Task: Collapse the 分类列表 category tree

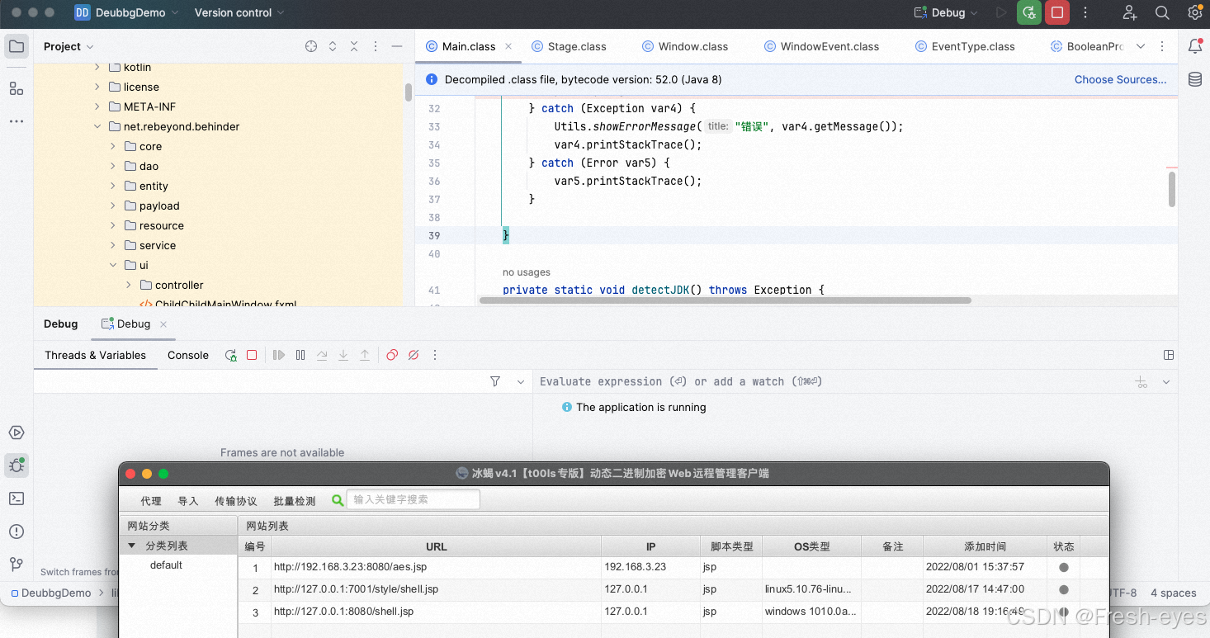Action: [x=132, y=546]
